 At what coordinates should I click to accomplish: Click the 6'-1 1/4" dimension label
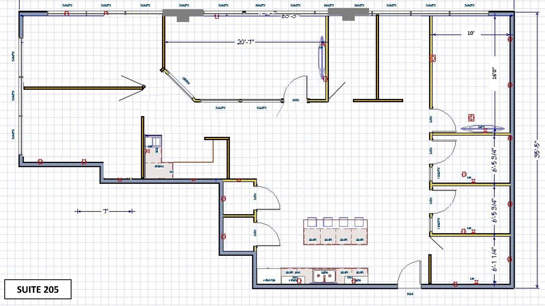tap(495, 259)
